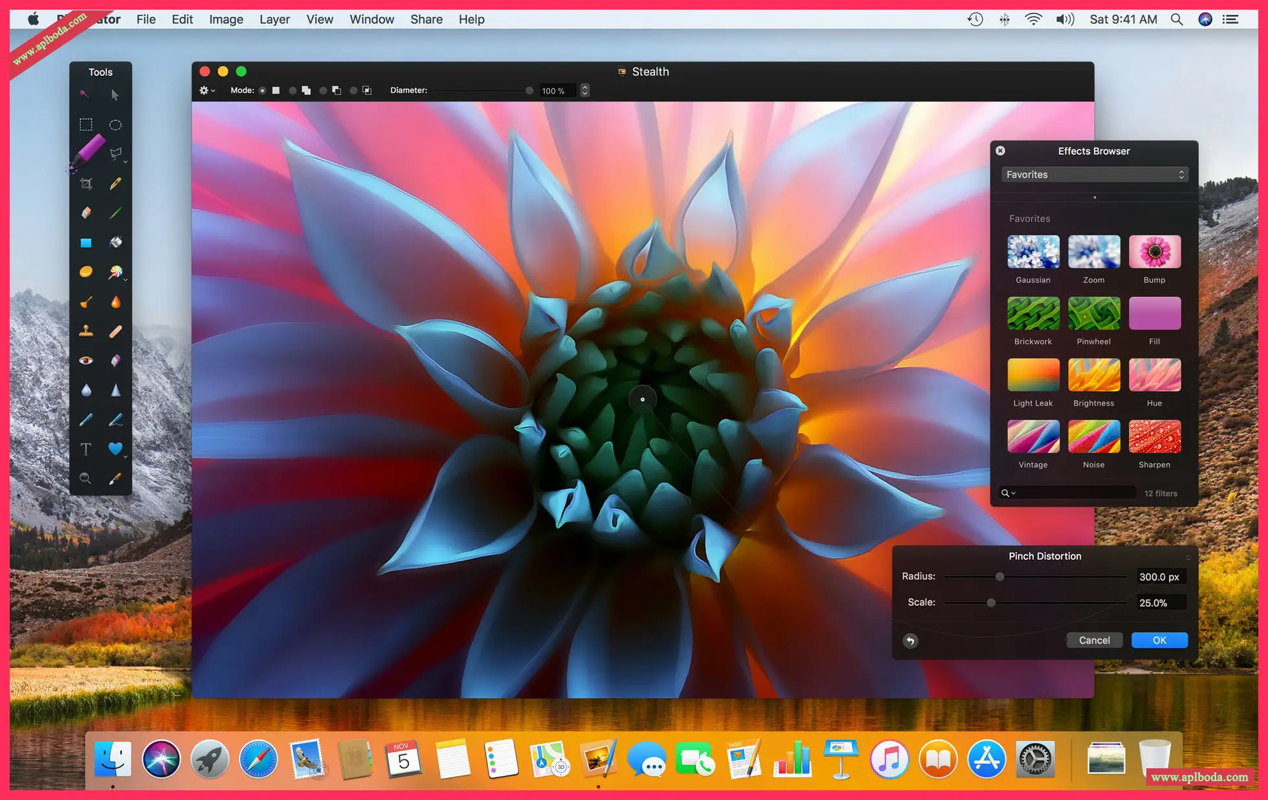
Task: Activate the Clone Stamp tool
Action: pos(86,331)
